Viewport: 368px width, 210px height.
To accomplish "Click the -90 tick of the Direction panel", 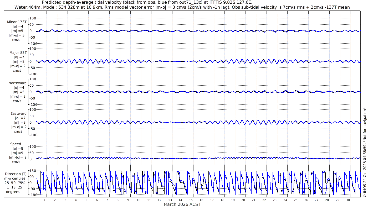I will (33, 189).
